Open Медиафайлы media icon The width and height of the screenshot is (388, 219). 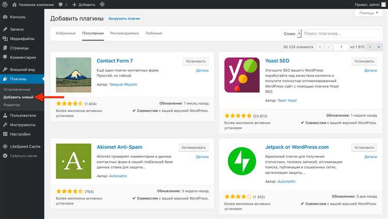click(5, 39)
